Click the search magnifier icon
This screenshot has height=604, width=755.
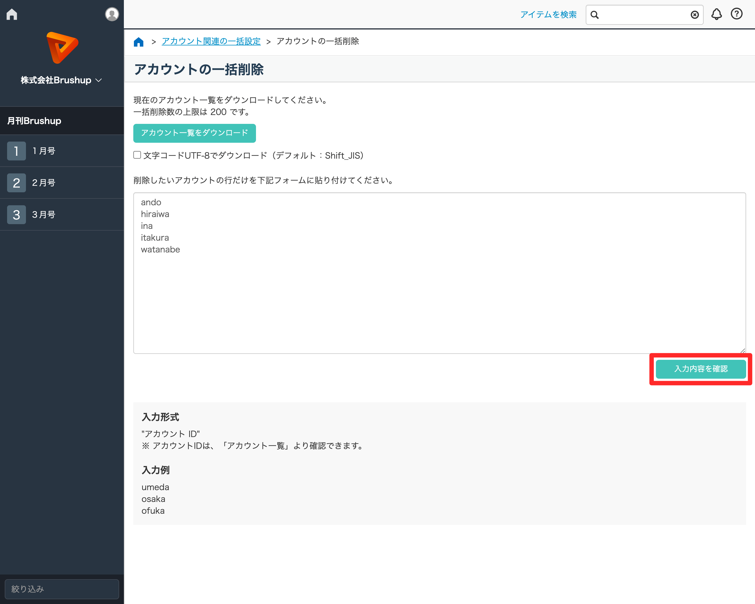point(595,15)
